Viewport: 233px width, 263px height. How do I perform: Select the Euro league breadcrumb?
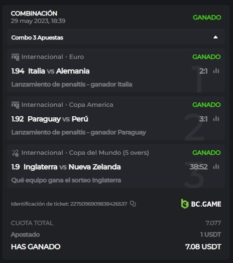coord(77,57)
